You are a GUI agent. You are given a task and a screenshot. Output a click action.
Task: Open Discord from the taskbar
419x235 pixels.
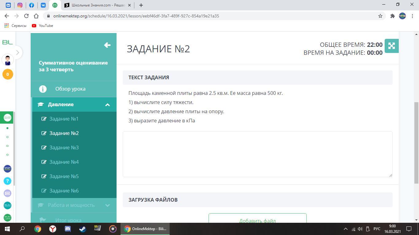click(x=68, y=229)
